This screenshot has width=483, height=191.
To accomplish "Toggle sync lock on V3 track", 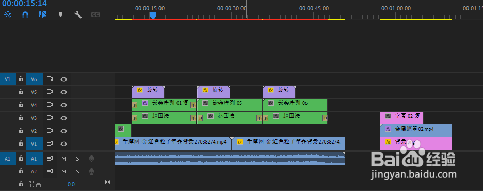I will (x=50, y=118).
